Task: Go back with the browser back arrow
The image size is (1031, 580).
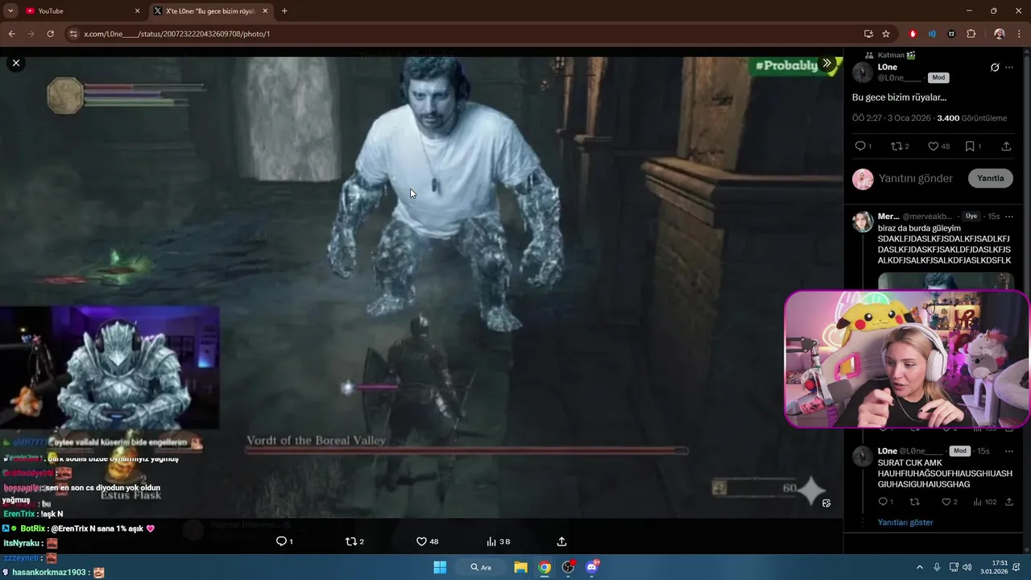Action: click(x=11, y=34)
